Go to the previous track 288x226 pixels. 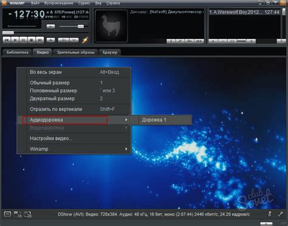[x=7, y=40]
